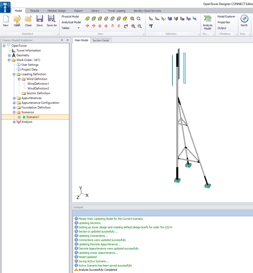The width and height of the screenshot is (253, 273).
Task: Click the text selection tool icon
Action: coord(151,26)
